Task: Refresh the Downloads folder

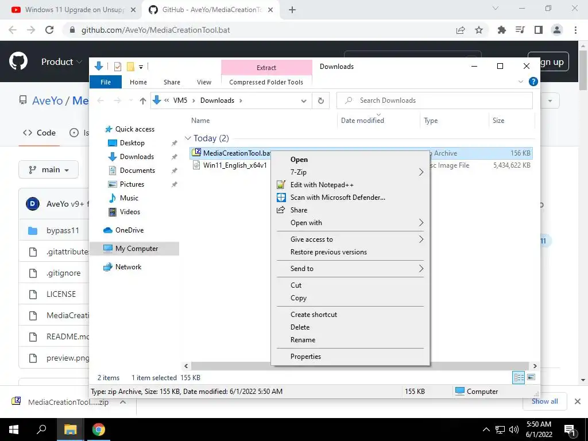Action: coord(320,100)
